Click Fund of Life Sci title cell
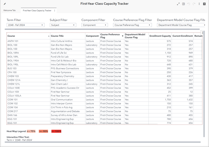This screenshot has width=209, height=147. (68, 53)
